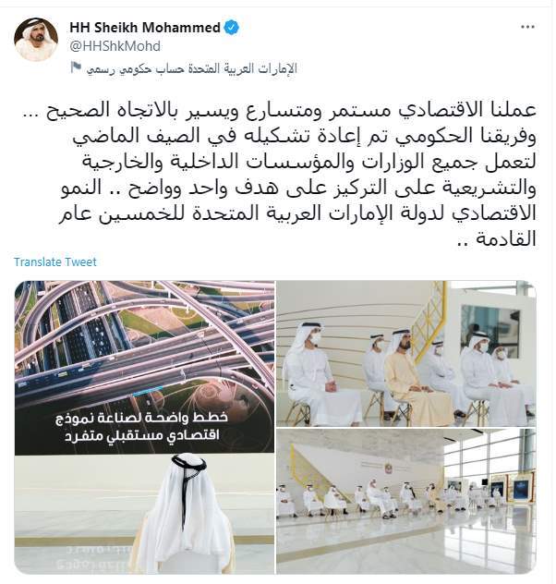The width and height of the screenshot is (556, 584).
Task: Click the display name HH Sheikh Mohammed
Action: coord(145,28)
